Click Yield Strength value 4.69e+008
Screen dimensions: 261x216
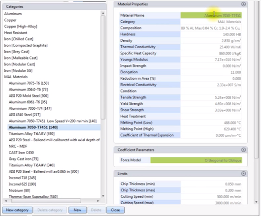pos(228,104)
